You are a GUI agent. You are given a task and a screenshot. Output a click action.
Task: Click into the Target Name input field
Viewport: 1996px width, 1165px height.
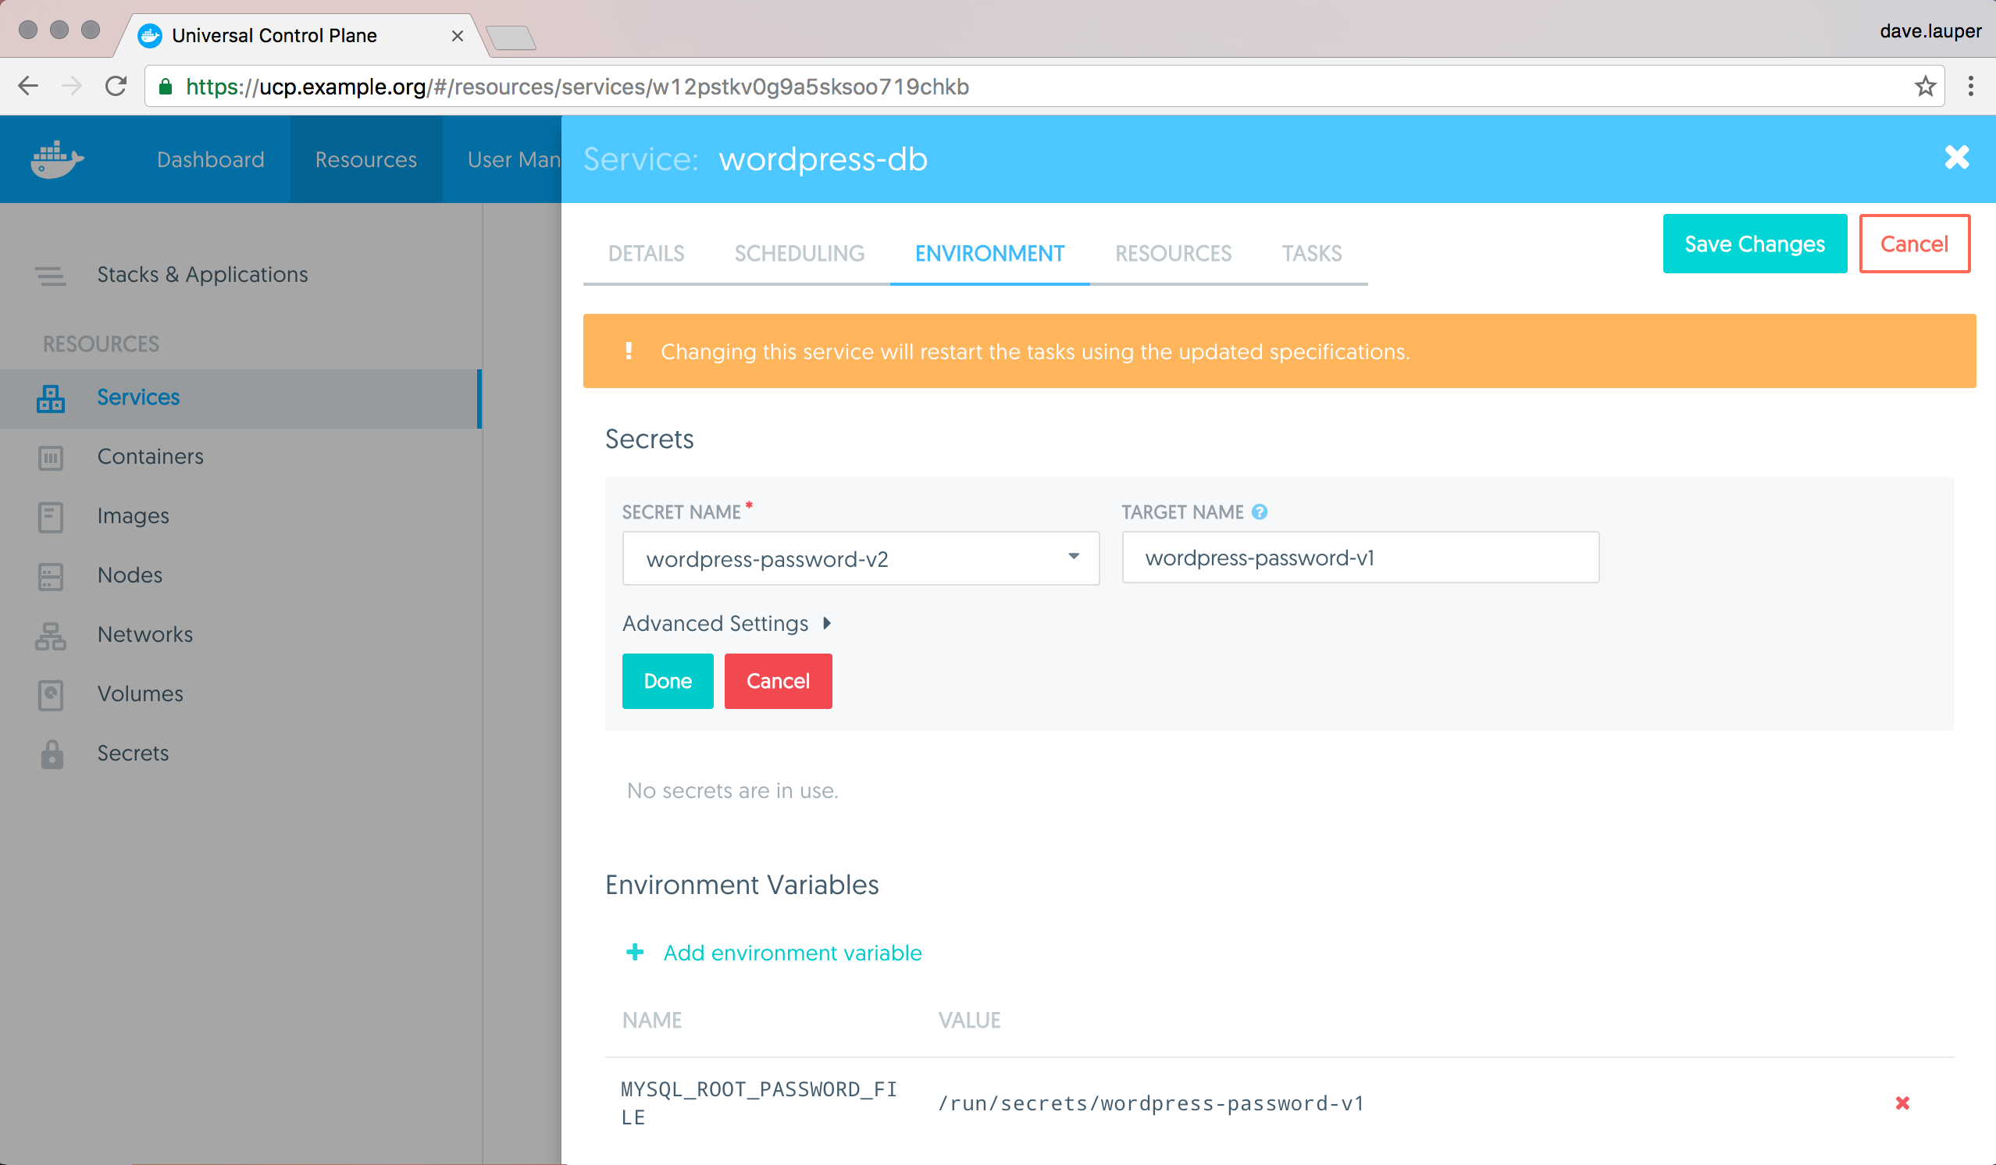coord(1360,558)
